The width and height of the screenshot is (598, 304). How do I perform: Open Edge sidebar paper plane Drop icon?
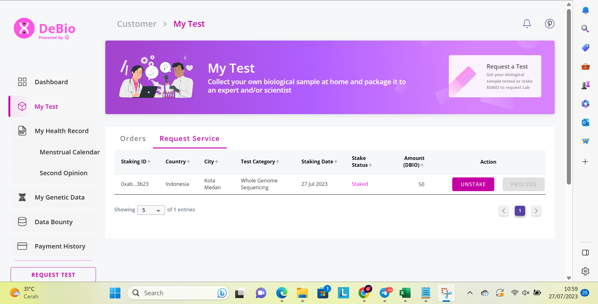coord(585,141)
